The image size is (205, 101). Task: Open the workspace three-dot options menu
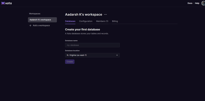click(x=105, y=15)
